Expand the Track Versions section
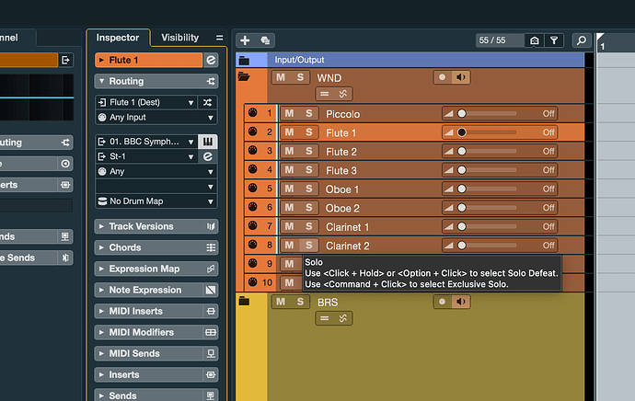This screenshot has height=401, width=635. click(101, 226)
